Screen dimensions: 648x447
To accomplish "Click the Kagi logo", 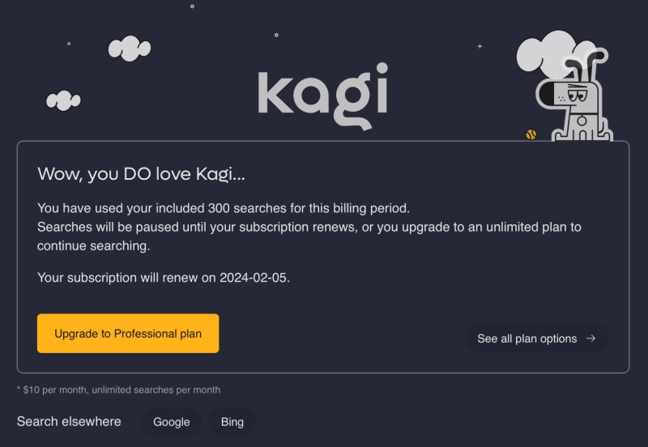I will [x=322, y=96].
